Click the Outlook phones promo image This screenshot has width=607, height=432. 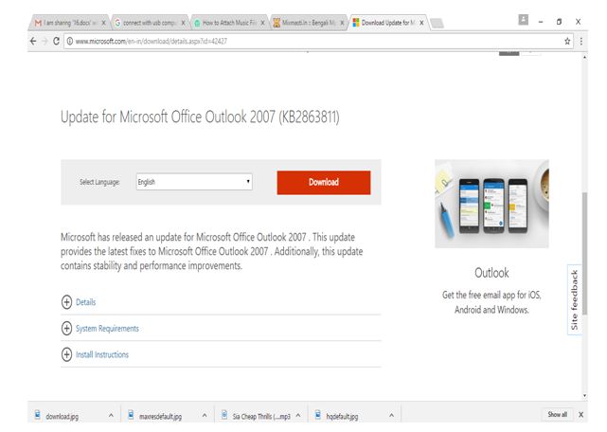pyautogui.click(x=491, y=204)
